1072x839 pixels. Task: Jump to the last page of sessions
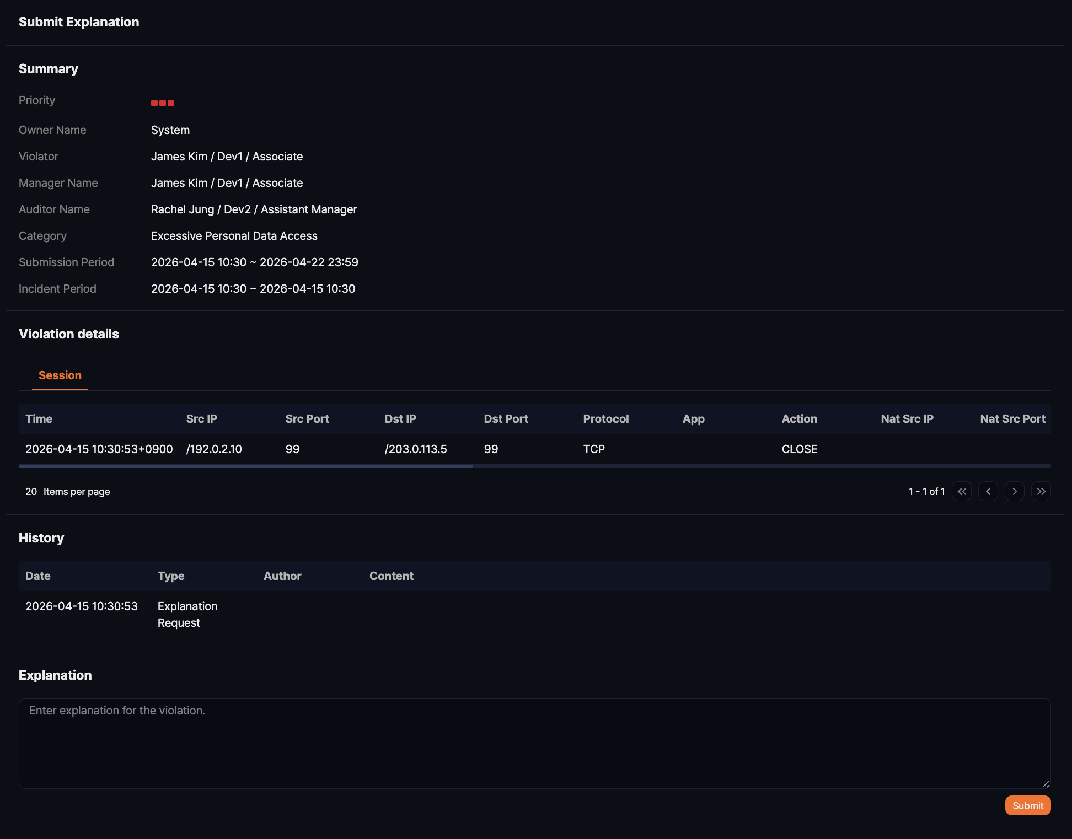coord(1041,491)
